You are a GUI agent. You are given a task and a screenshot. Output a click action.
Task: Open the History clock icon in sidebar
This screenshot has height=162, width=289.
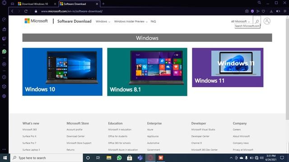pos(4,77)
